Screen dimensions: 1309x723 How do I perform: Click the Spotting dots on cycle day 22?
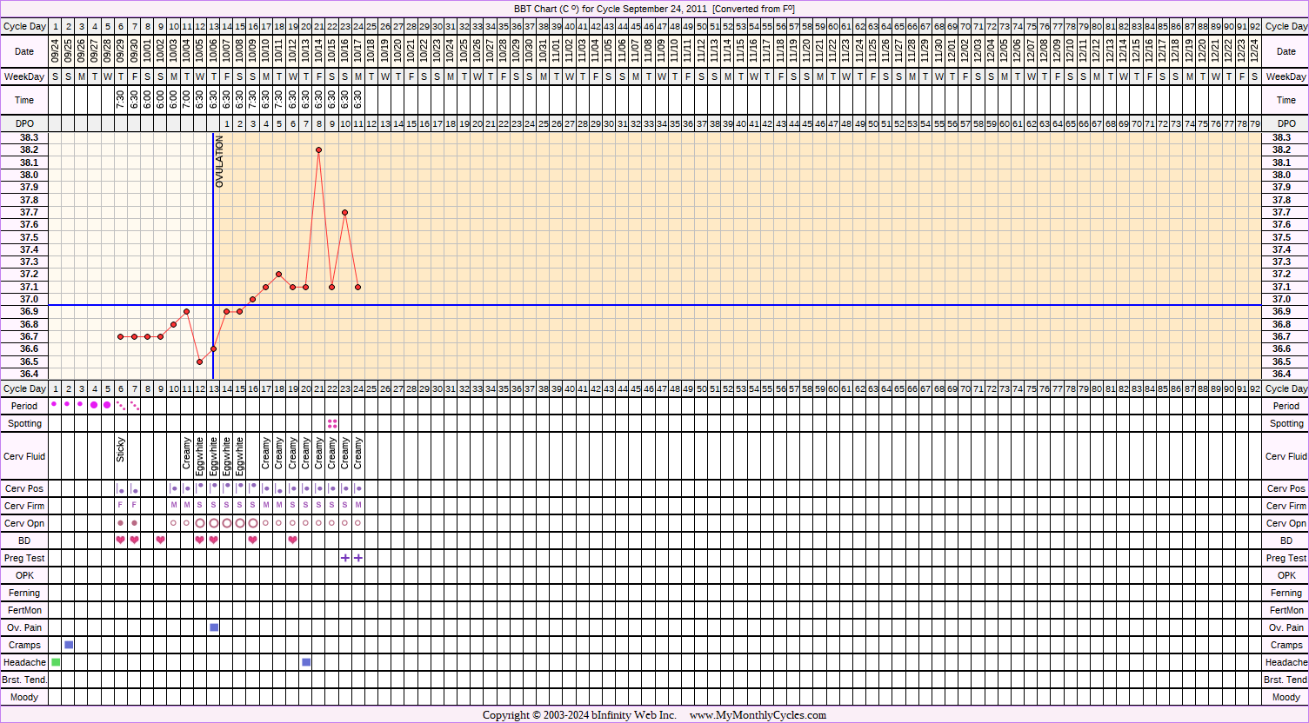(x=332, y=423)
